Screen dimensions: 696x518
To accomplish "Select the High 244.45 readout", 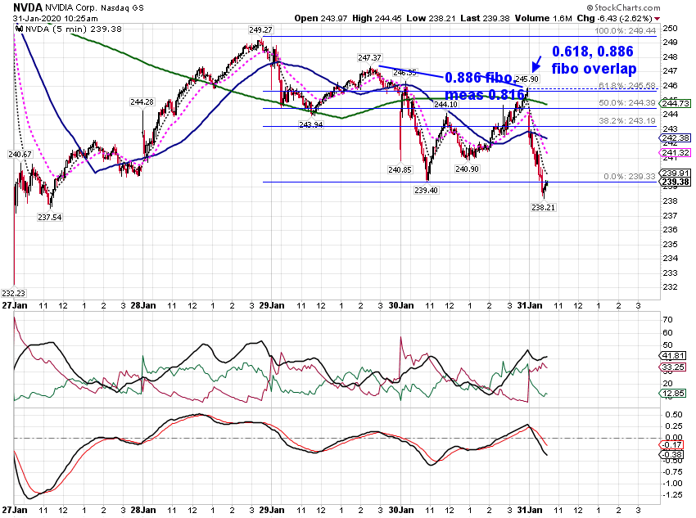I will (377, 19).
